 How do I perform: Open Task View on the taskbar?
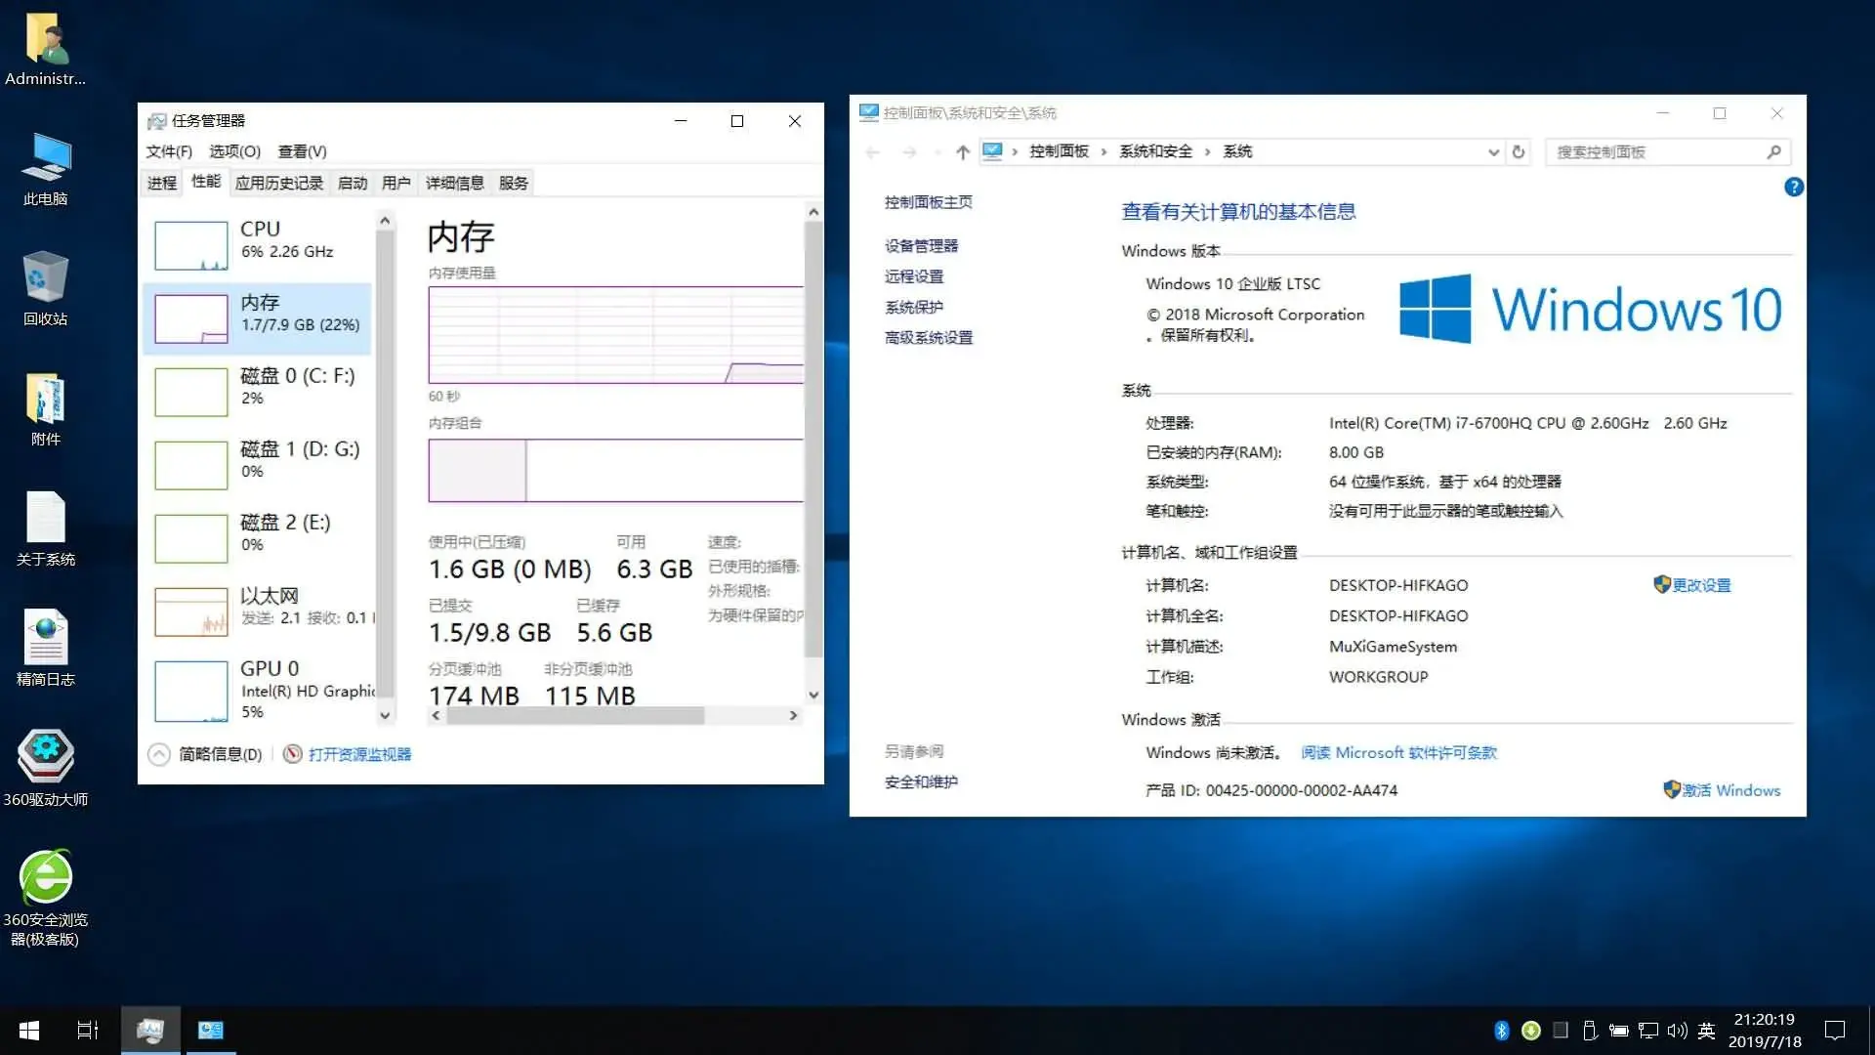point(88,1031)
